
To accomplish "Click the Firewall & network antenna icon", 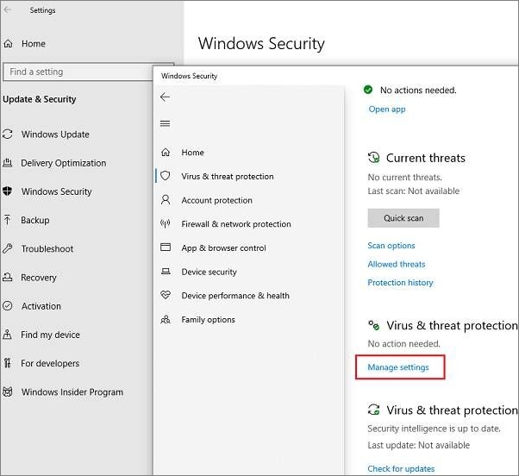I will tap(166, 223).
